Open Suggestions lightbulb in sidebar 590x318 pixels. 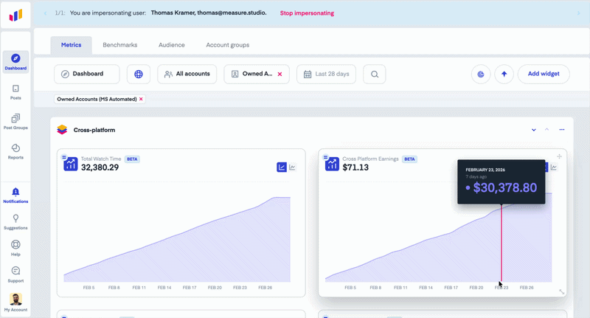[x=15, y=222]
